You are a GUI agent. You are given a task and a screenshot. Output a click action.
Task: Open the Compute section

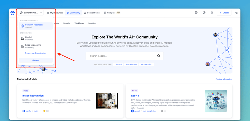(x=112, y=13)
